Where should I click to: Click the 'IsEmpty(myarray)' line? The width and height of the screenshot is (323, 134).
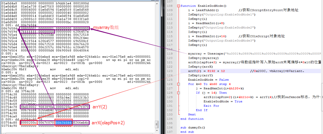tap(203, 58)
